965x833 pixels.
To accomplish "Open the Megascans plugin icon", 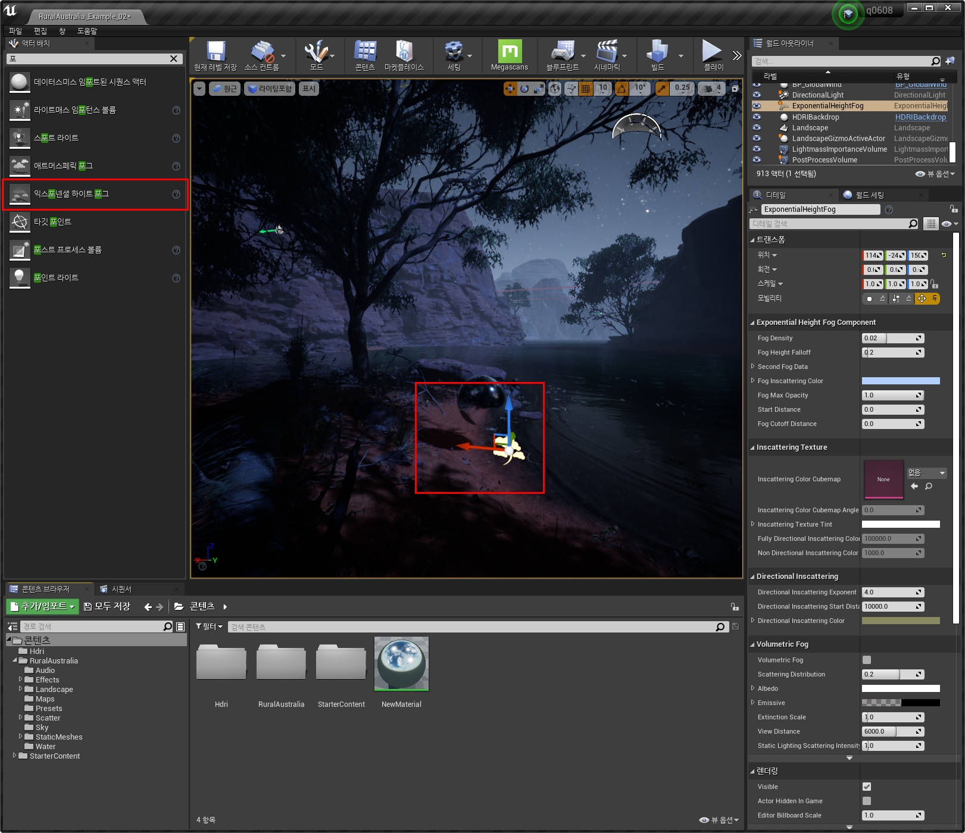I will 510,51.
